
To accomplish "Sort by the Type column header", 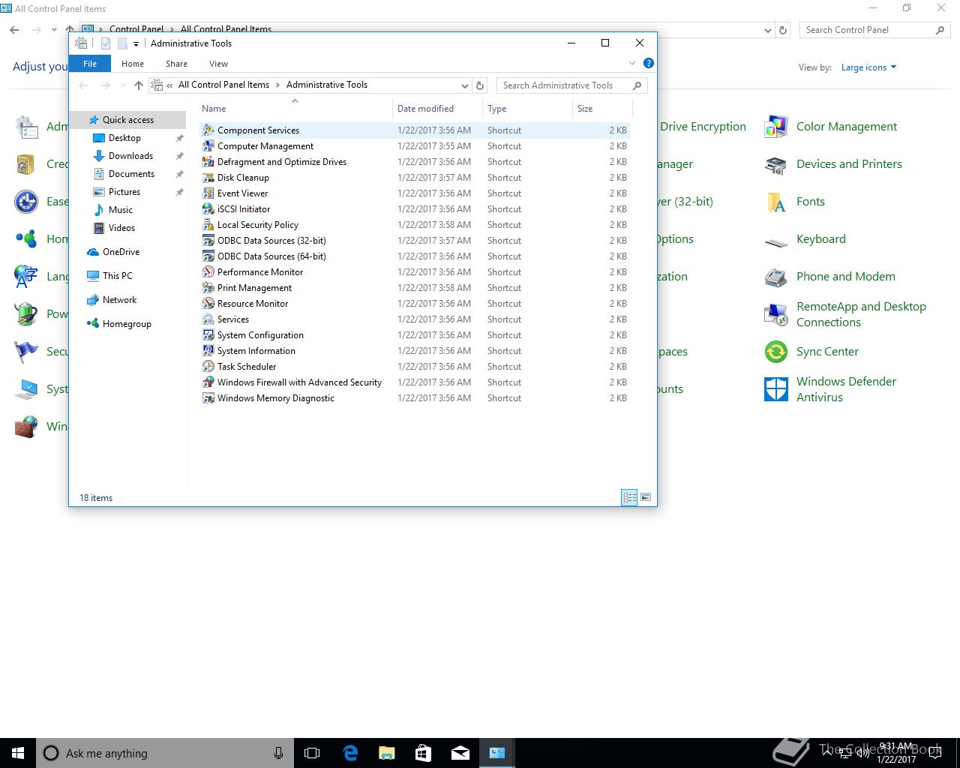I will click(x=527, y=109).
